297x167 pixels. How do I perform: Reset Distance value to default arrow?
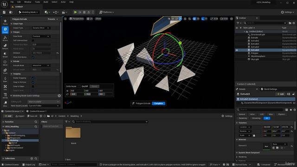(58, 53)
